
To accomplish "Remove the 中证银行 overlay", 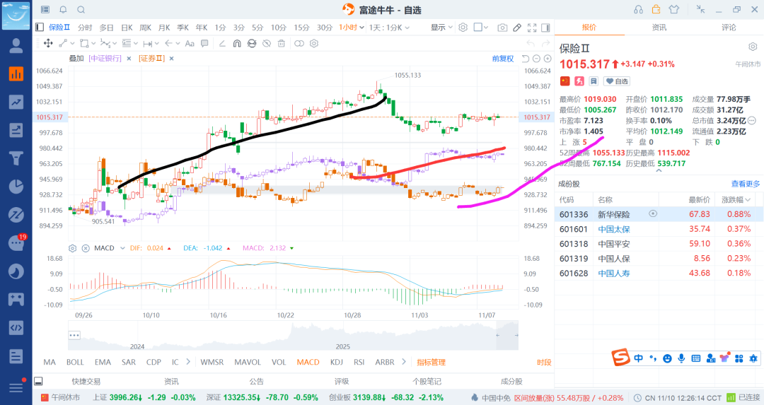I will click(128, 59).
